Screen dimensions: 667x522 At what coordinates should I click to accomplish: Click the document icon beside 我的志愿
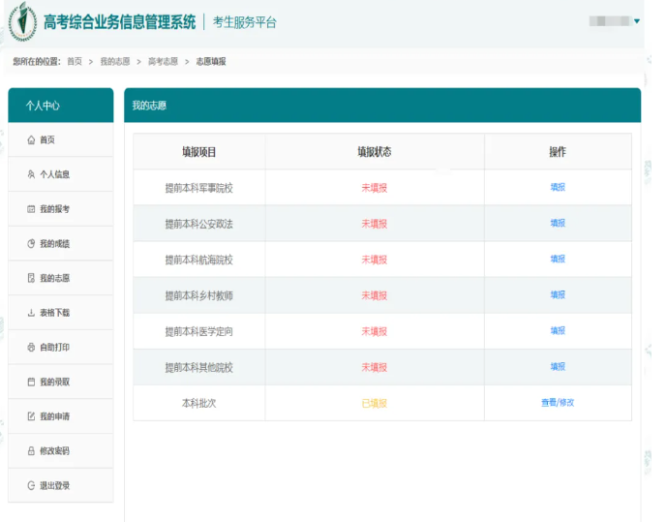(31, 279)
